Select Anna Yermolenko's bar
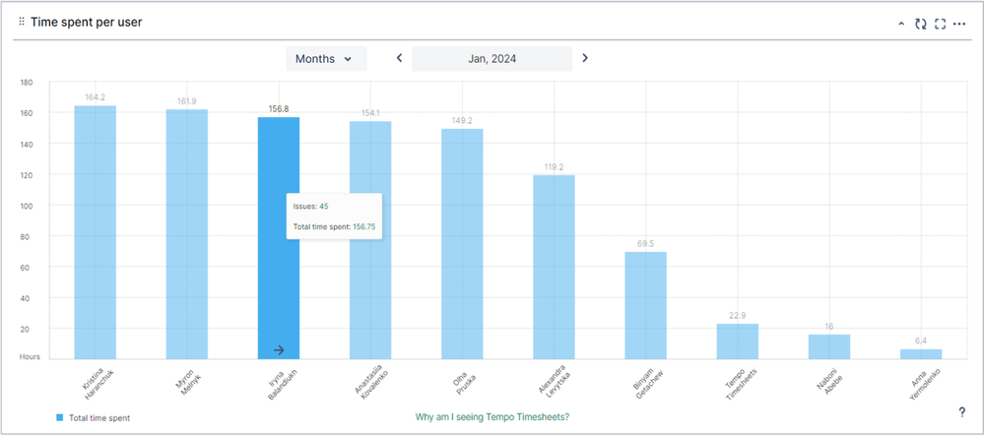The image size is (984, 435). pos(921,354)
